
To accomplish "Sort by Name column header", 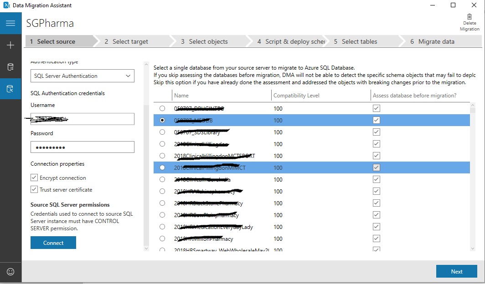I will tap(181, 96).
